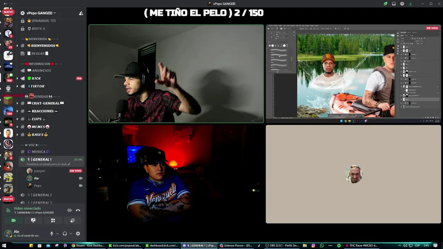Click the avatar in beige participant tile
The image size is (443, 249).
click(354, 174)
